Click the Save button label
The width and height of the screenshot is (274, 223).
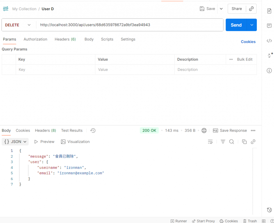(x=211, y=9)
